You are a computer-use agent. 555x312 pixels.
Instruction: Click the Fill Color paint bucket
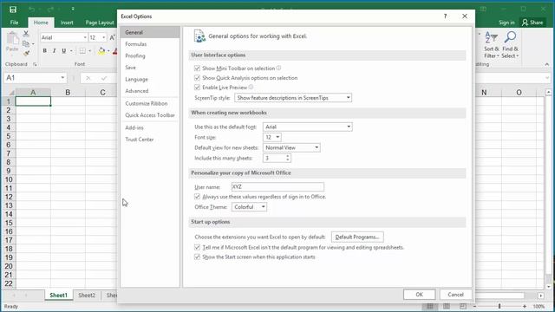tap(101, 51)
